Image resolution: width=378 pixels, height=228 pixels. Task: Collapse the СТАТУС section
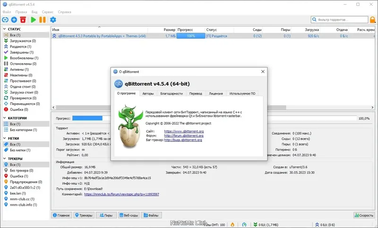[x=5, y=29]
